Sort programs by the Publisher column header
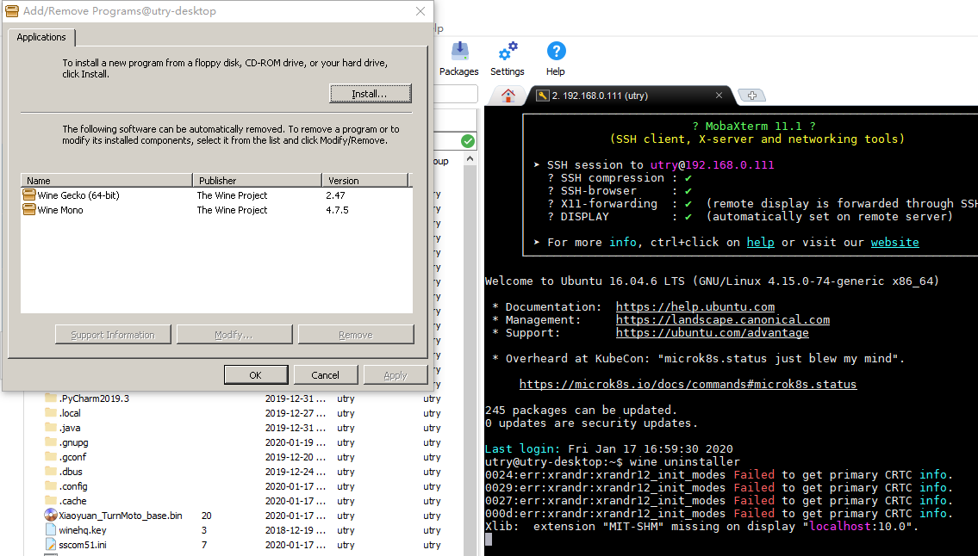Viewport: 978px width, 556px height. [257, 180]
